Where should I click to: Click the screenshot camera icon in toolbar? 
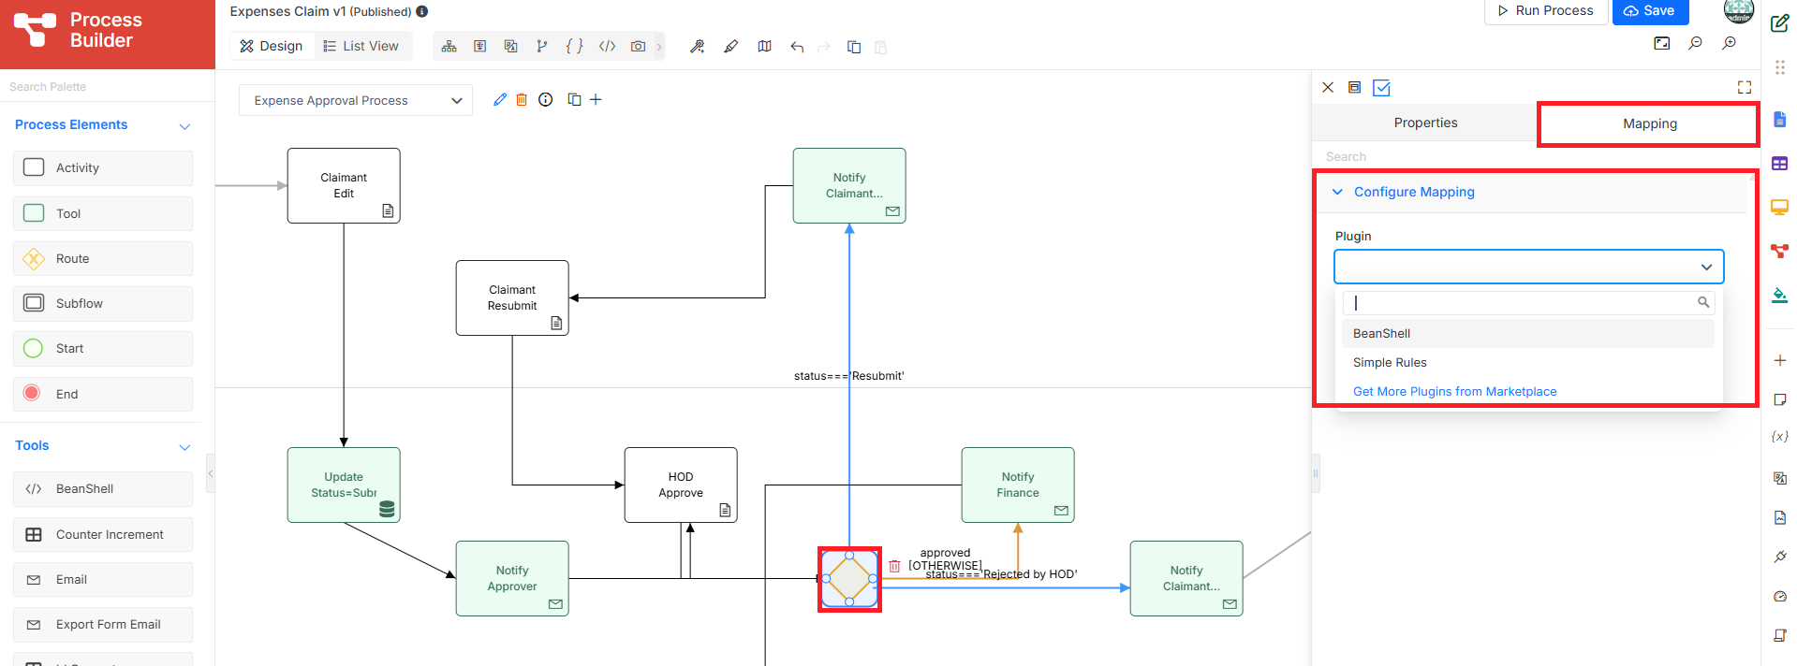[x=638, y=46]
